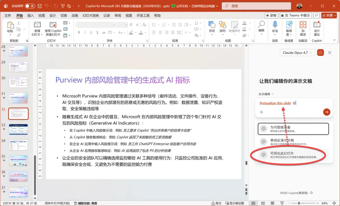Click the 录制 record button
This screenshot has width=340, height=206.
pyautogui.click(x=271, y=15)
